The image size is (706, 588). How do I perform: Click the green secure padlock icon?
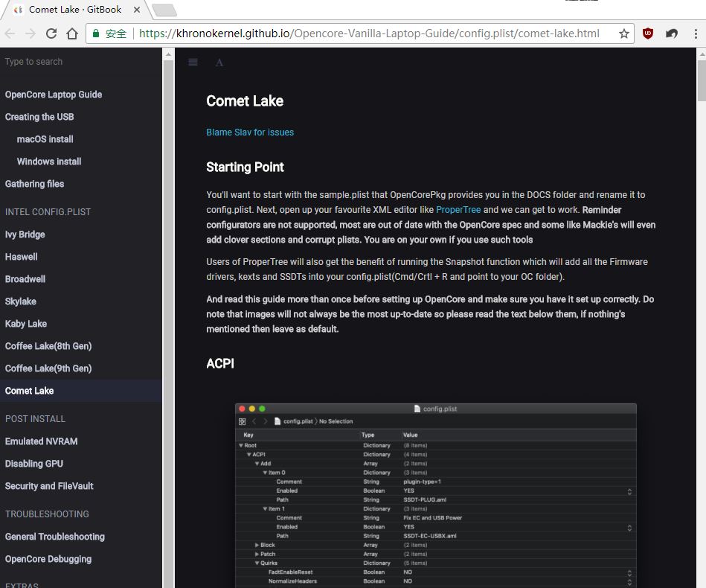(x=95, y=33)
